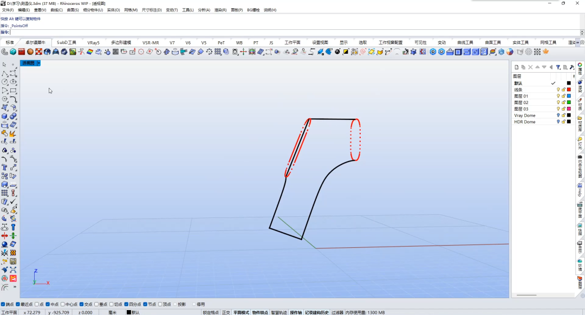Click 工作平面 coordinate mode in status bar
This screenshot has height=315, width=585.
click(9, 312)
